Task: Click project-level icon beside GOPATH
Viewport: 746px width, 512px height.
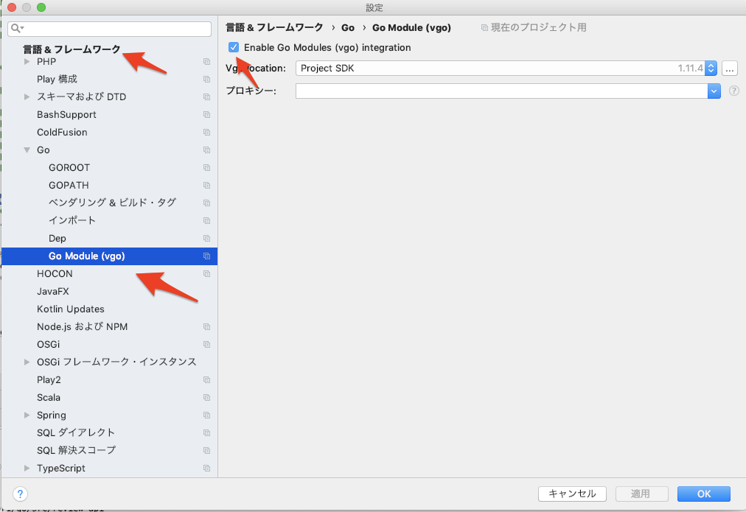Action: pyautogui.click(x=206, y=185)
